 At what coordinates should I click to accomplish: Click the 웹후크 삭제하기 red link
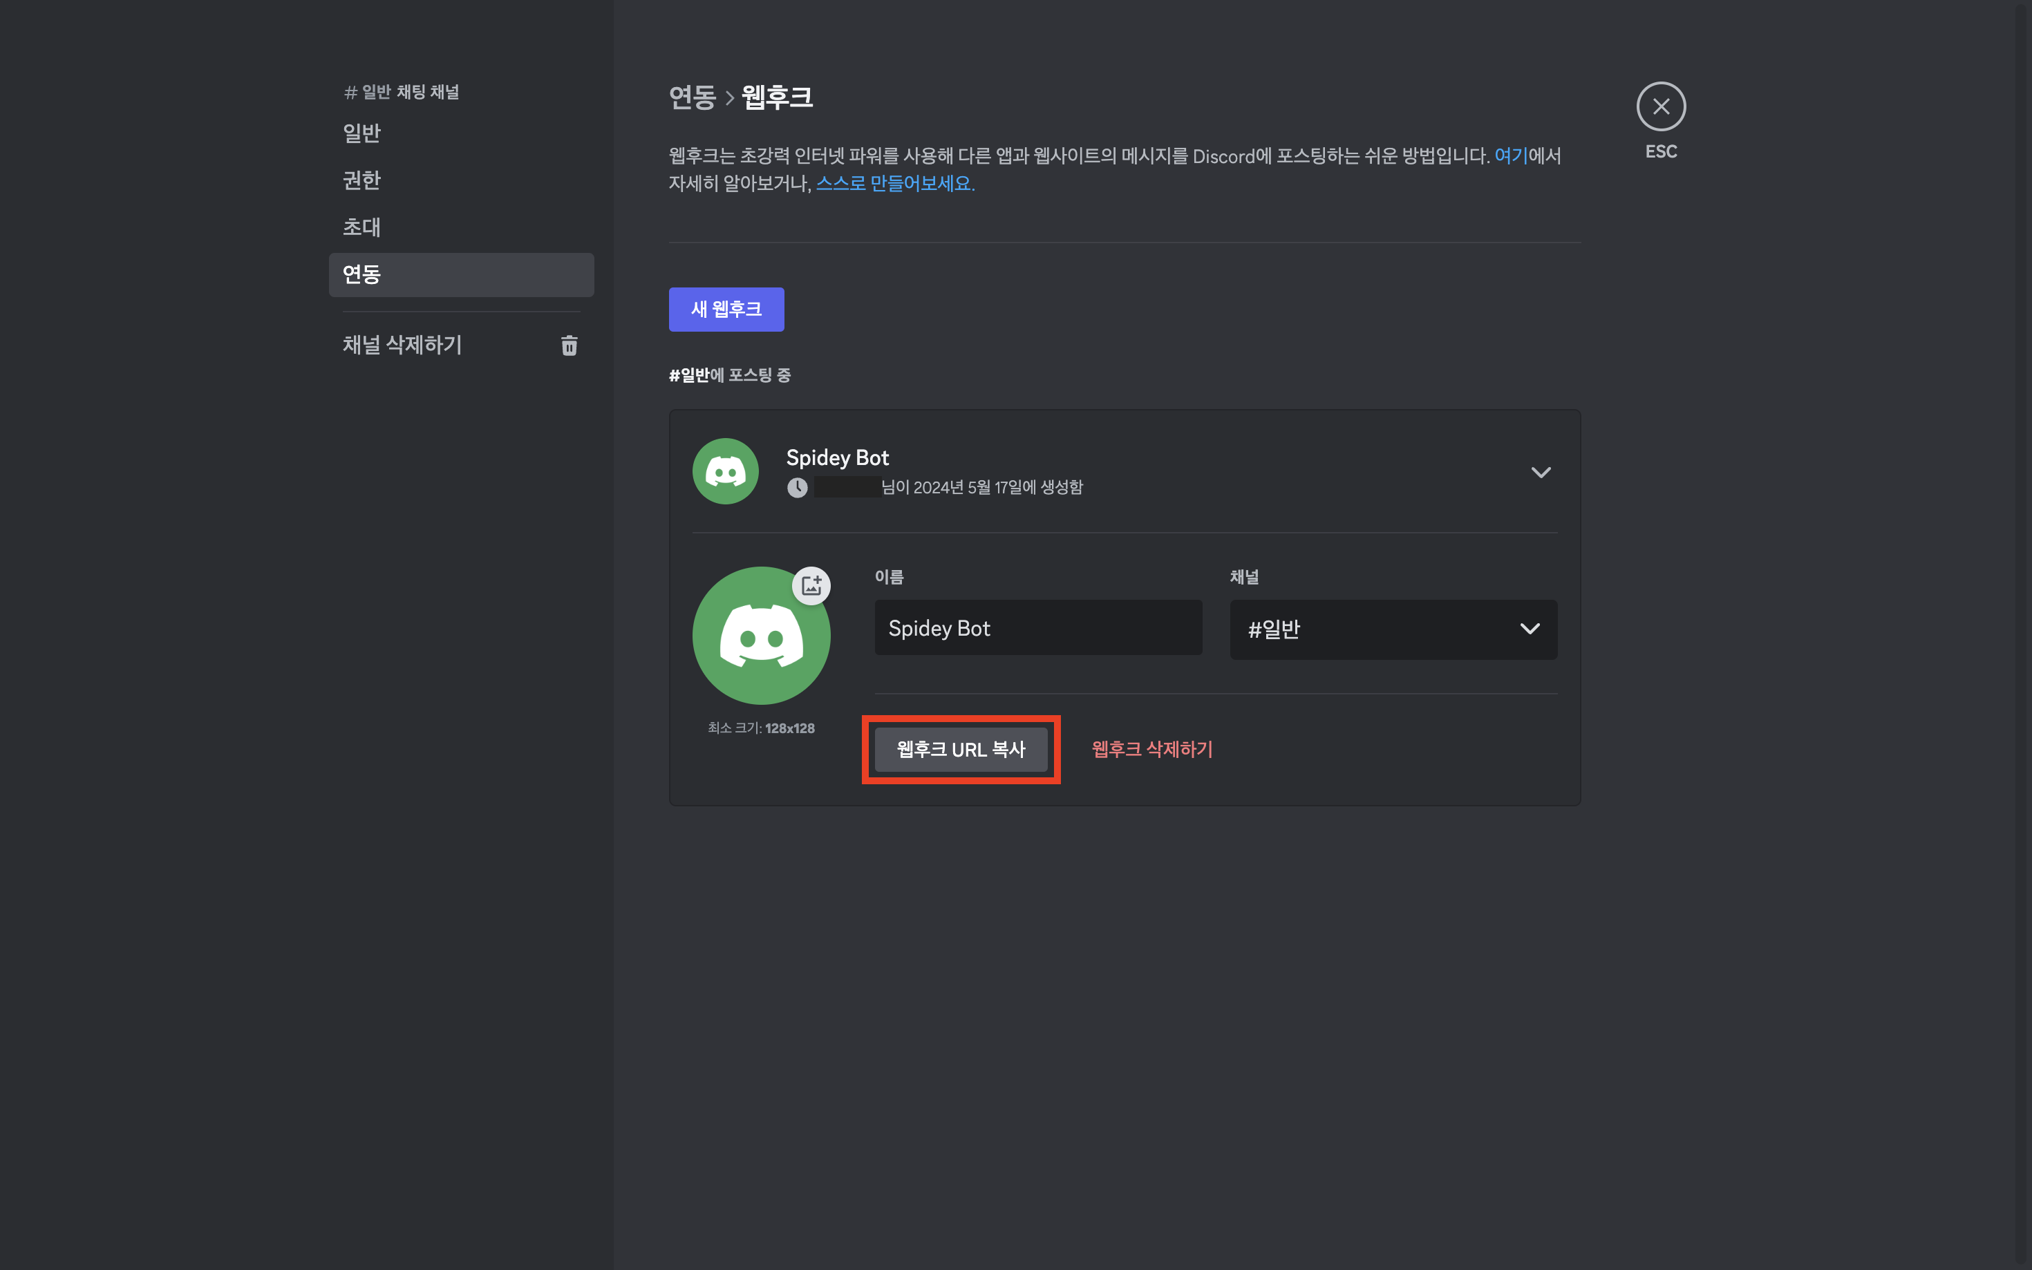point(1152,749)
